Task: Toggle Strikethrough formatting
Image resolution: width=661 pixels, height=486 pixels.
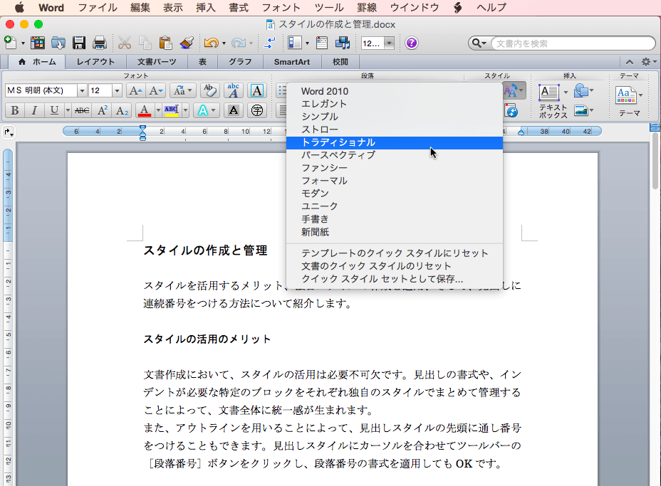Action: [82, 110]
